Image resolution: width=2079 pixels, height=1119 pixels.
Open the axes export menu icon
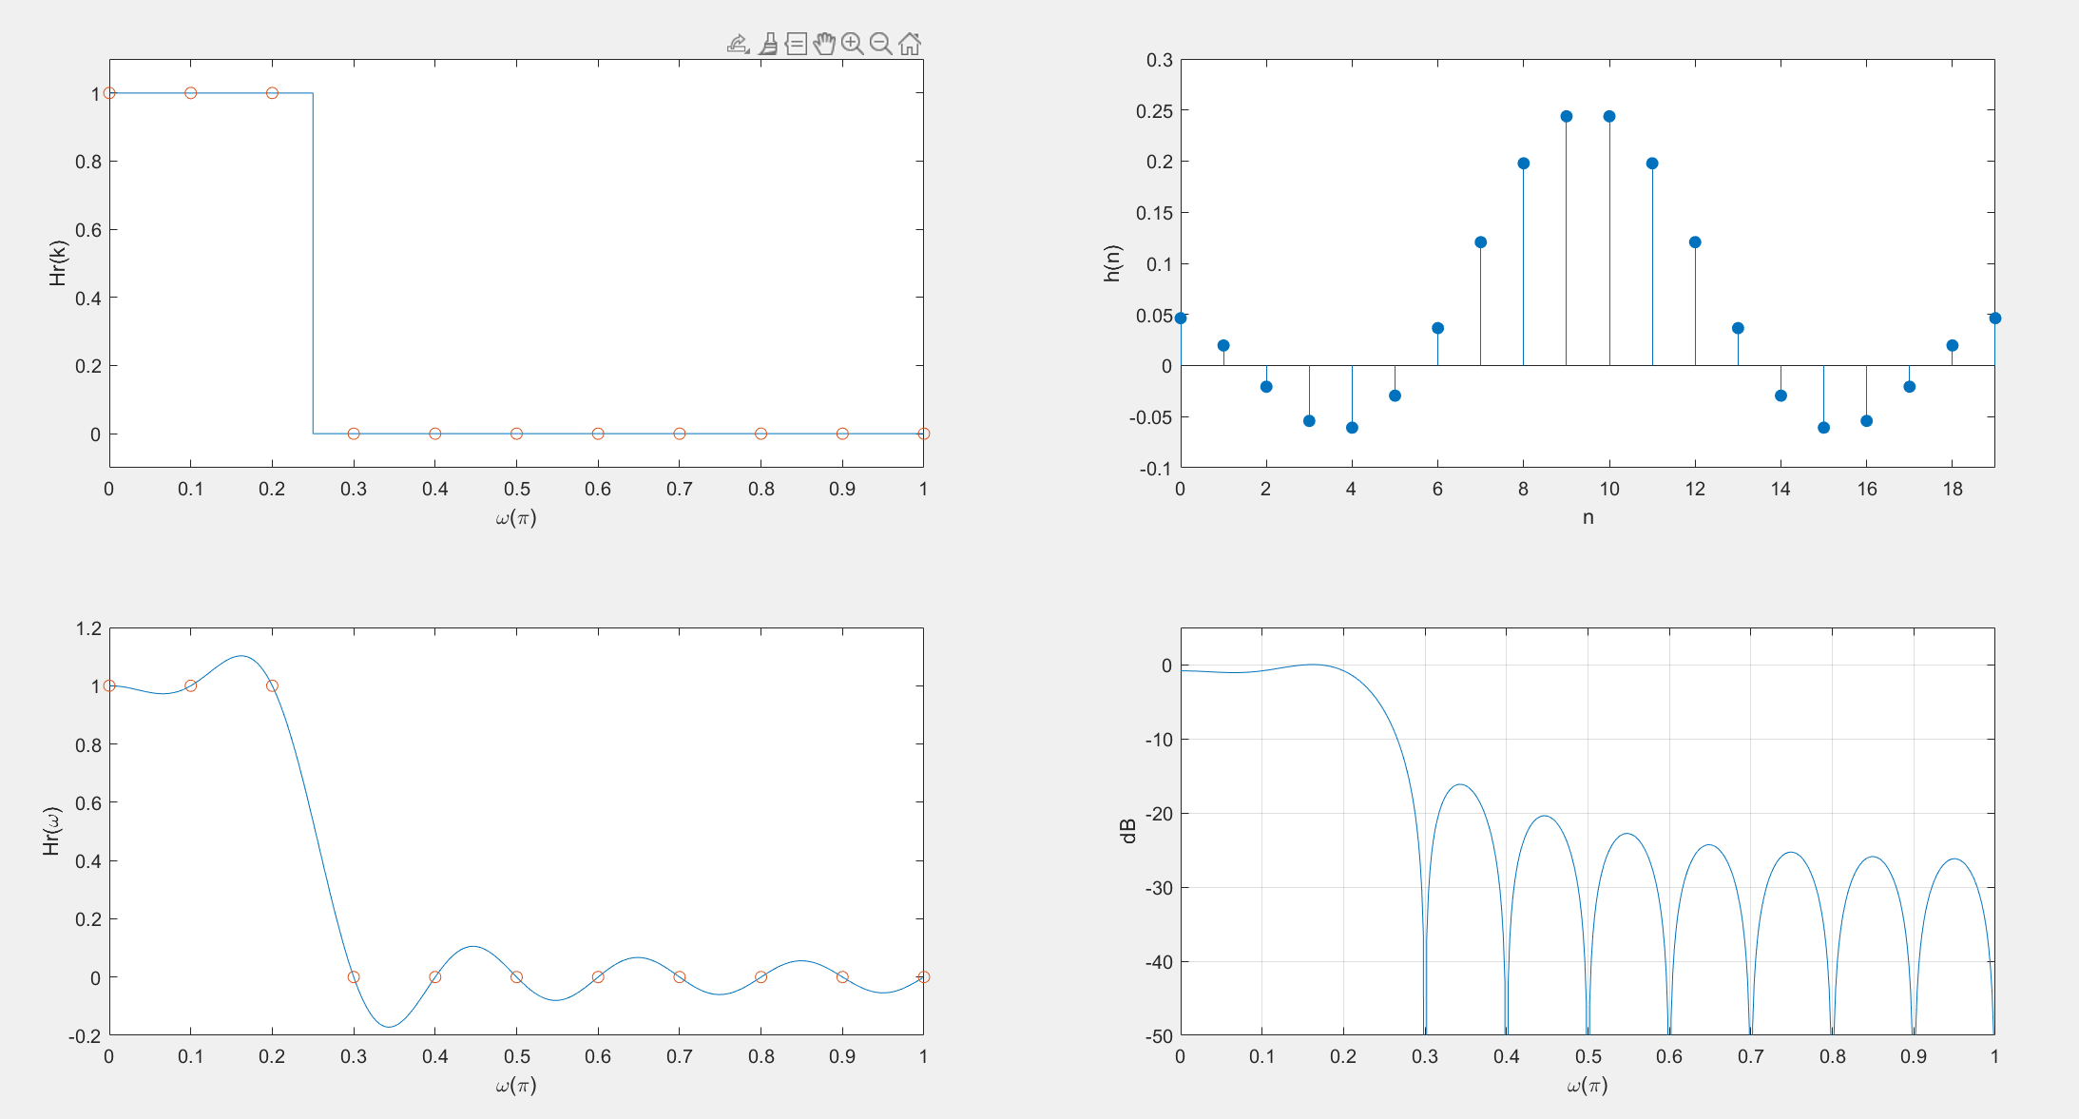click(x=738, y=44)
